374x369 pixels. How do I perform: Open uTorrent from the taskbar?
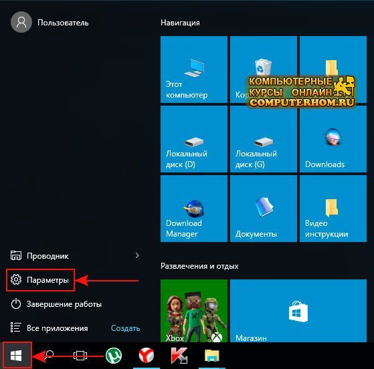point(114,356)
